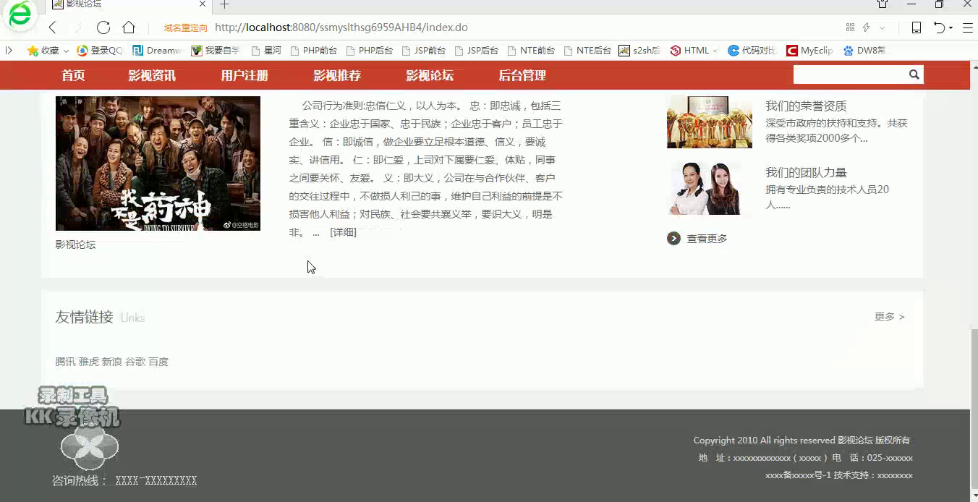Open the JSP后台 bookmark
The width and height of the screenshot is (978, 502).
(477, 51)
